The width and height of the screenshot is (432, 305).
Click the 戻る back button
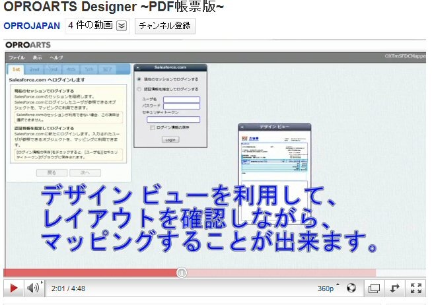pyautogui.click(x=52, y=172)
